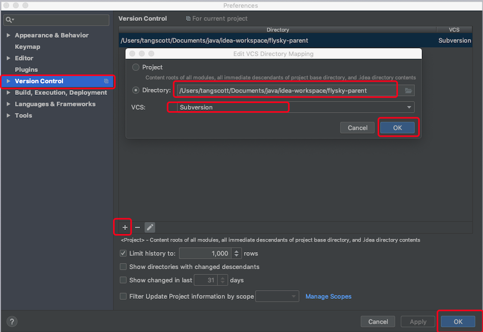Viewport: 483px width, 332px height.
Task: Click the days value field showing 31
Action: (x=206, y=280)
